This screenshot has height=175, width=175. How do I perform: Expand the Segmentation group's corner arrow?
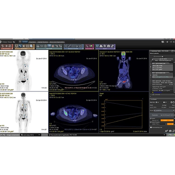pyautogui.click(x=93, y=49)
